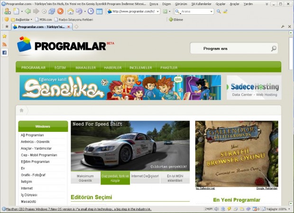Viewport: 294px width, 213px height.
Task: Open the green feed icon dropdown
Action: [169, 11]
